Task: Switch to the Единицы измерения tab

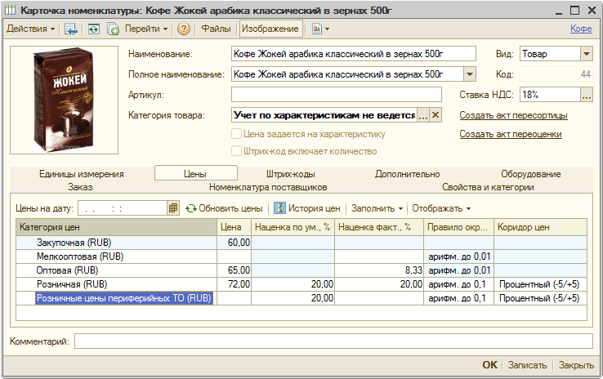Action: click(82, 174)
